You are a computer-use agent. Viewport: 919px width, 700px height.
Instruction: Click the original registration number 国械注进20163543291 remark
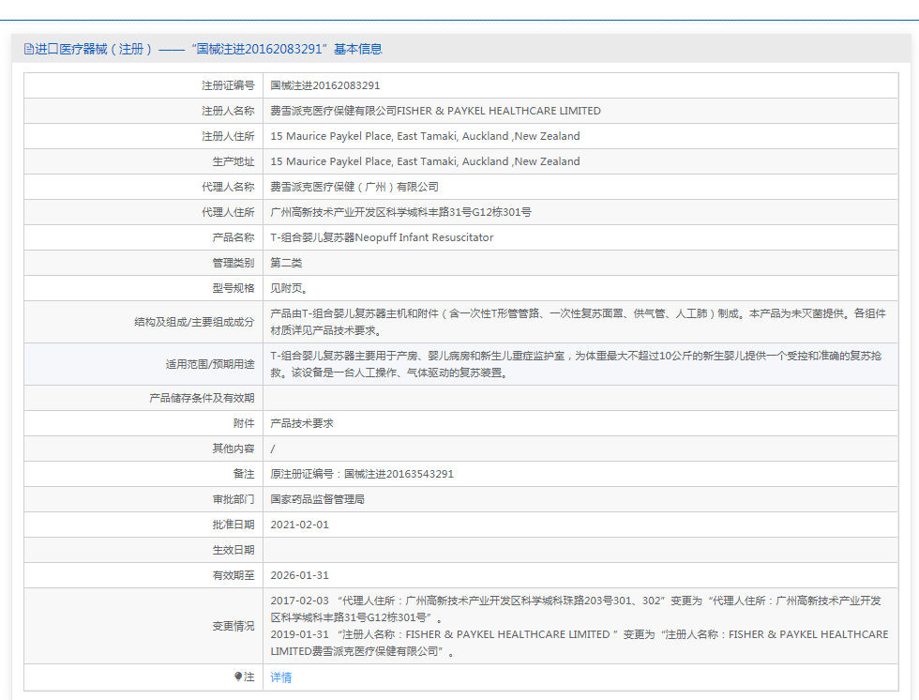click(x=362, y=474)
